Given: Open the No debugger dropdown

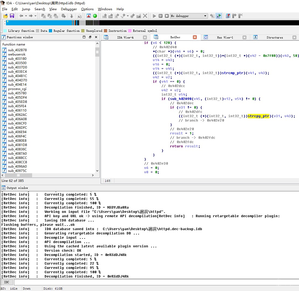Looking at the screenshot, I should pyautogui.click(x=205, y=16).
